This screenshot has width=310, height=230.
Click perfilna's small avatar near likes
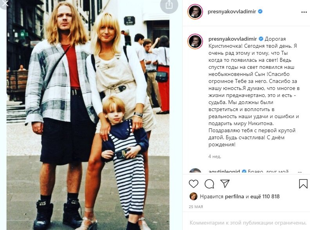pyautogui.click(x=193, y=196)
